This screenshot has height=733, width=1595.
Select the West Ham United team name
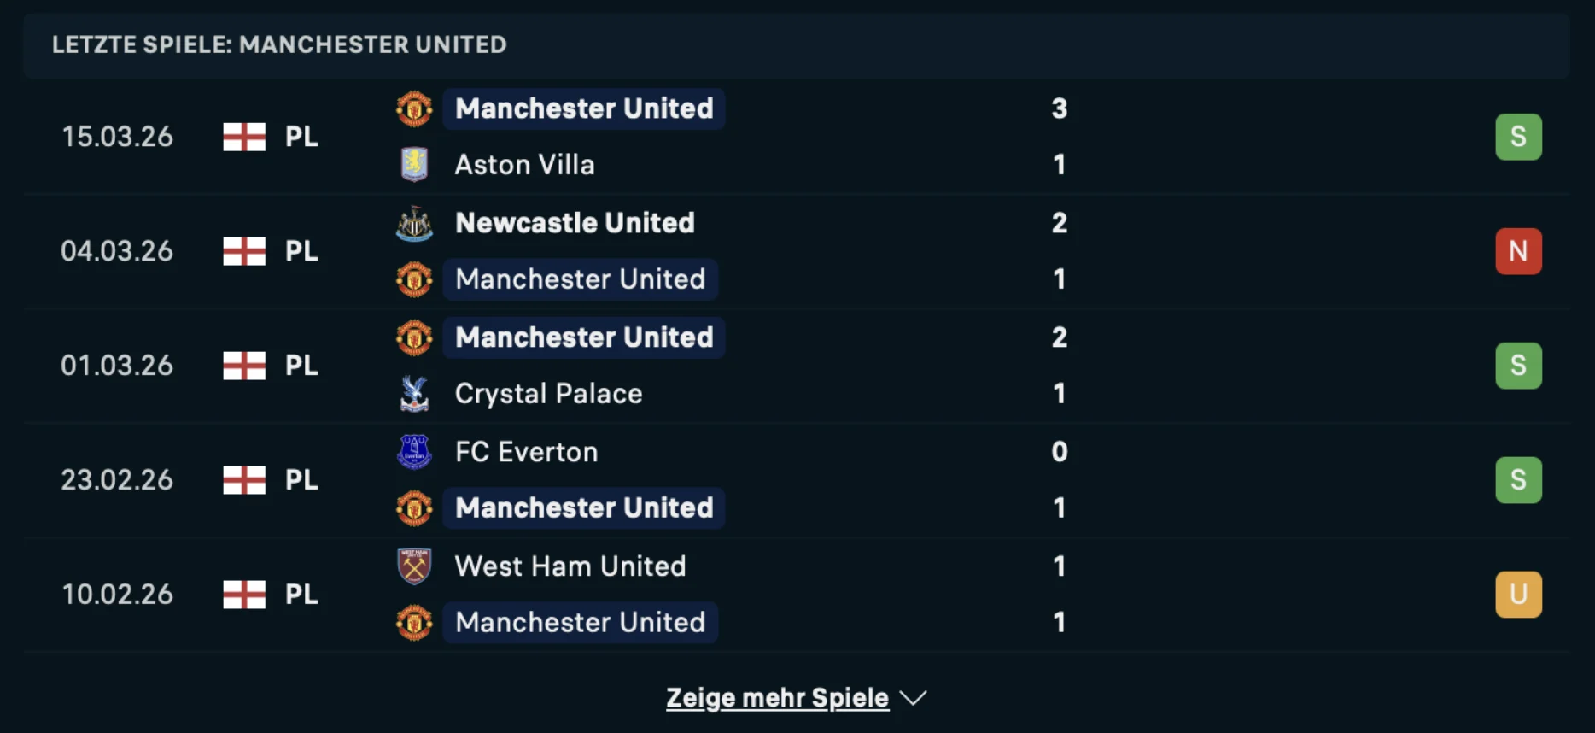point(570,566)
